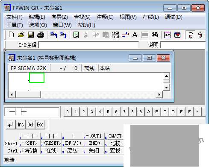This screenshot has width=209, height=167.
Task: Select the text comment 'A' icon
Action: 135,35
